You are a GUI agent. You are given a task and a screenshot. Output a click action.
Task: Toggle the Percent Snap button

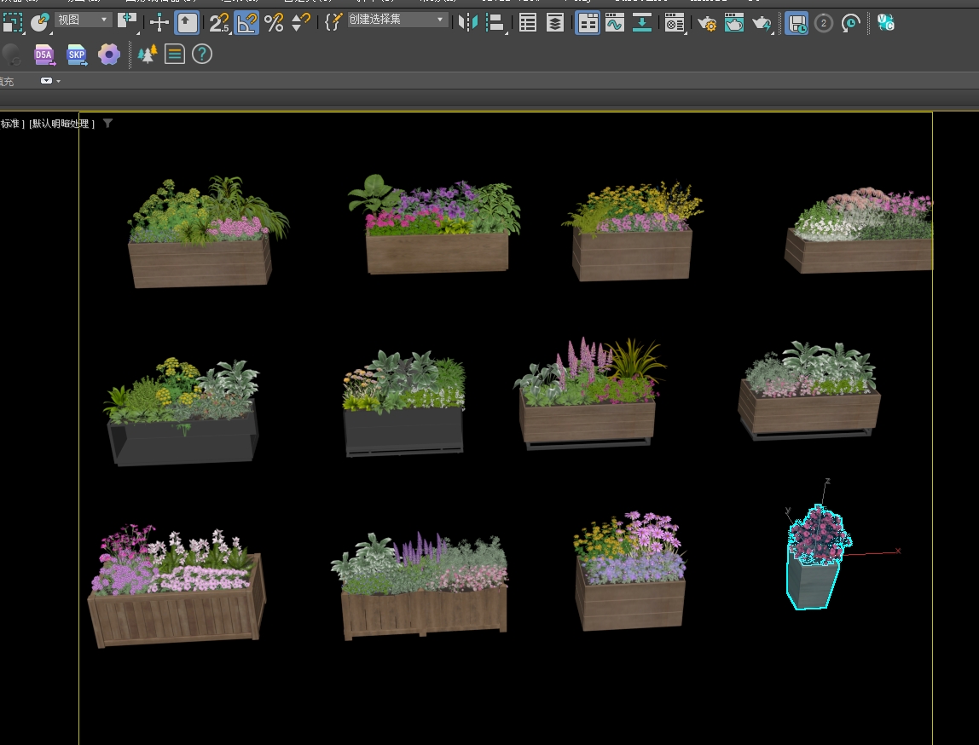pos(274,23)
